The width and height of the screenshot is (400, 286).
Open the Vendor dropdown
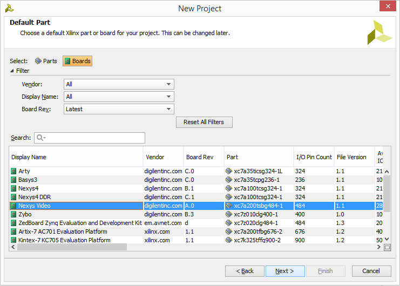click(119, 84)
